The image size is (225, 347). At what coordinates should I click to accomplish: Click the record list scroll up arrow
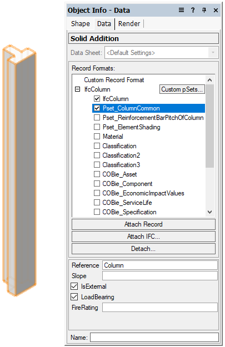(209, 80)
